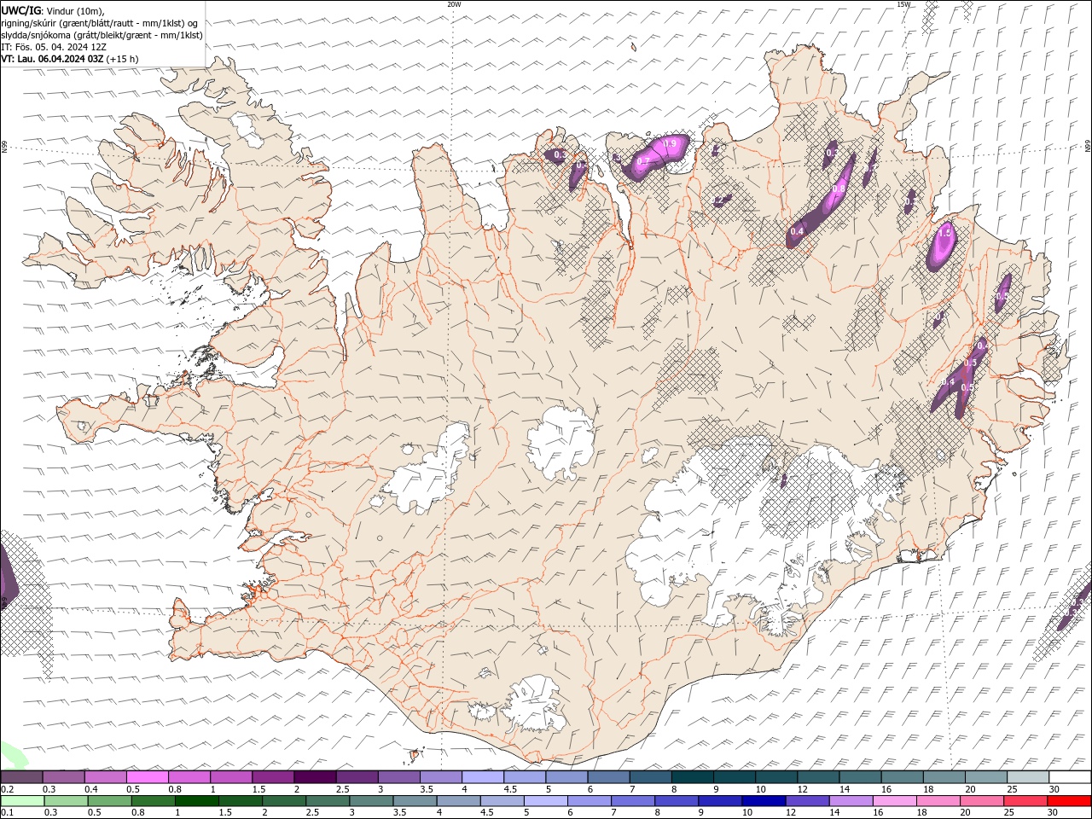Click the darkest green 1 rain scale swatch
This screenshot has height=819, width=1092.
[197, 801]
